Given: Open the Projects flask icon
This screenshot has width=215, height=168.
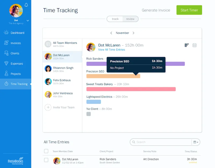Looking at the screenshot, I should pyautogui.click(x=6, y=74).
